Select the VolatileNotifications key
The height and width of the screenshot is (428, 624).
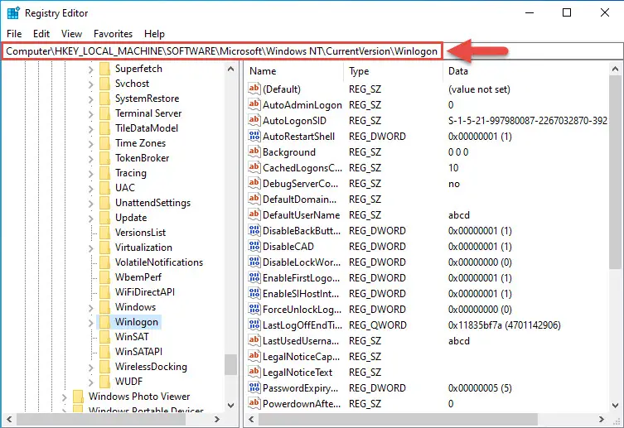[x=159, y=262]
